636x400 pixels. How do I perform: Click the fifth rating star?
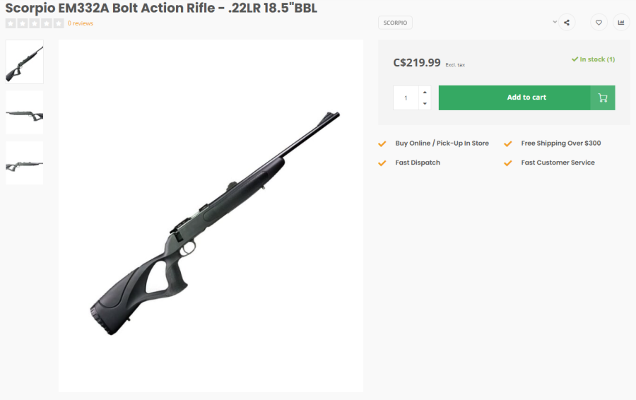pos(59,23)
